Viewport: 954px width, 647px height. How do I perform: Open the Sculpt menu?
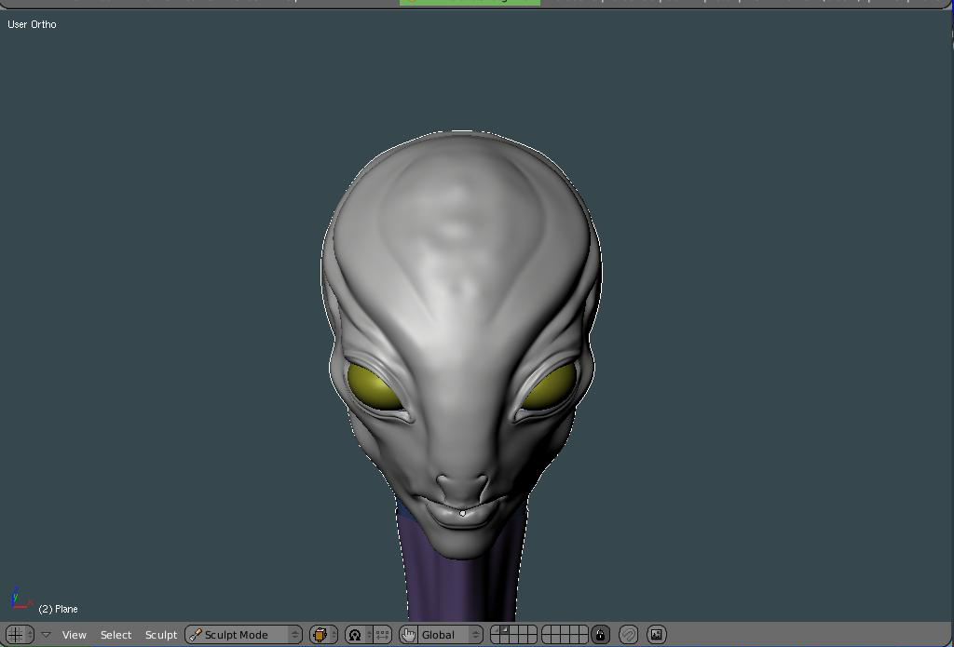[x=160, y=635]
